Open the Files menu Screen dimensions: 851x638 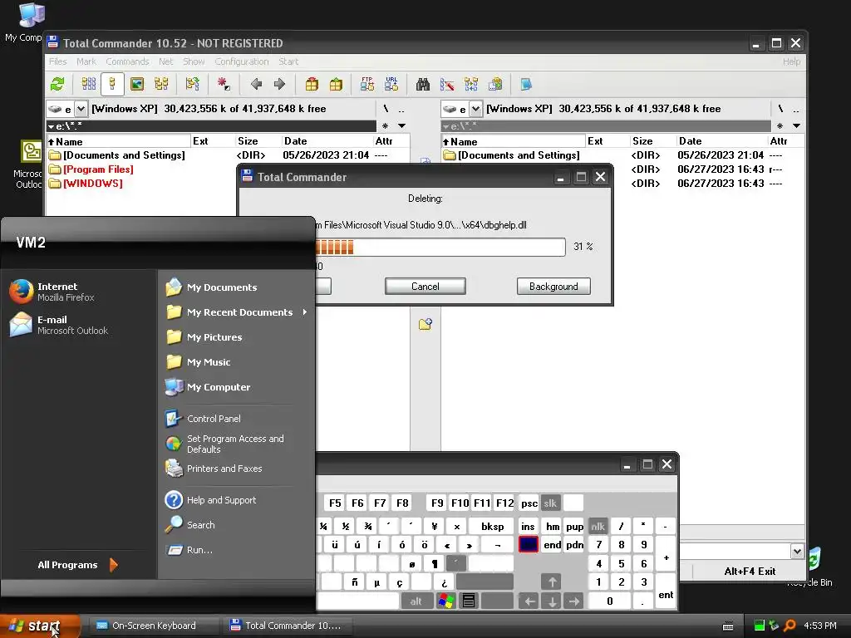point(57,61)
